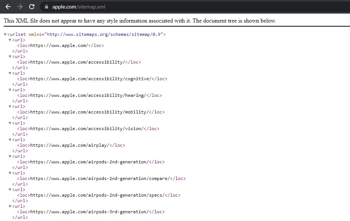This screenshot has width=350, height=221.
Task: Collapse the airpods-2nd-generation/specs url node
Action: [10, 190]
